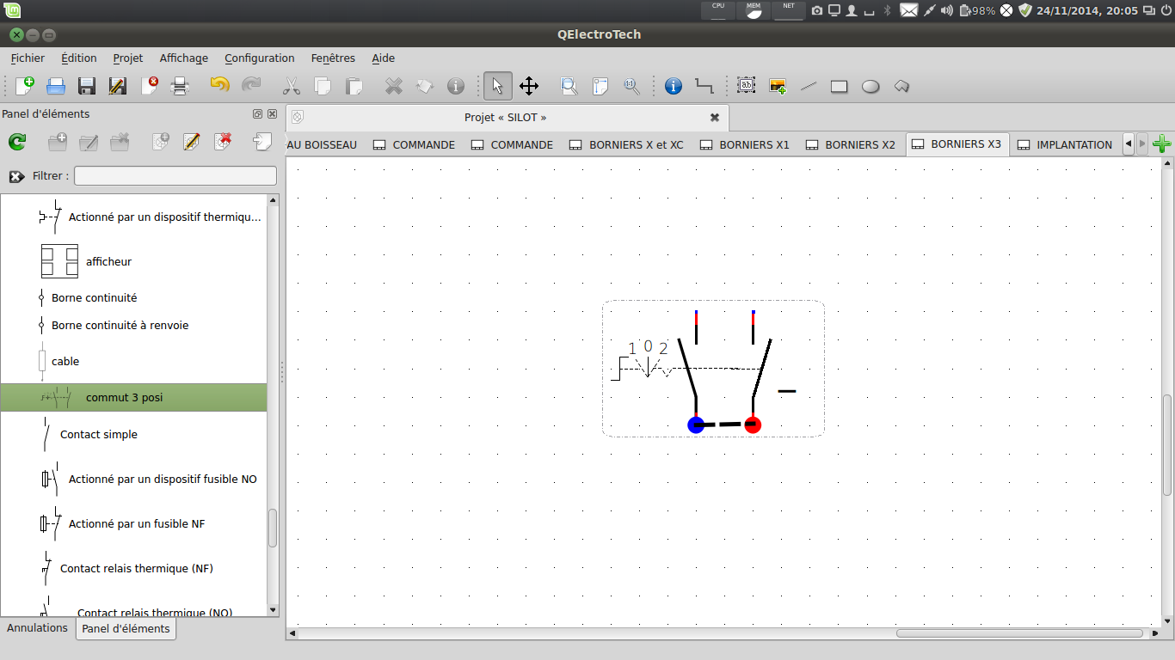The width and height of the screenshot is (1175, 660).
Task: Switch to the Annulations tab
Action: pos(37,628)
